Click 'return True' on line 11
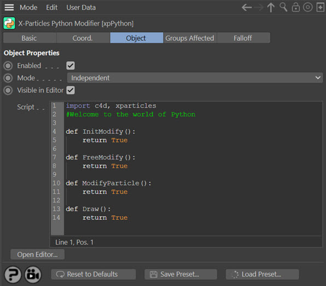This screenshot has height=286, width=326. pyautogui.click(x=105, y=192)
